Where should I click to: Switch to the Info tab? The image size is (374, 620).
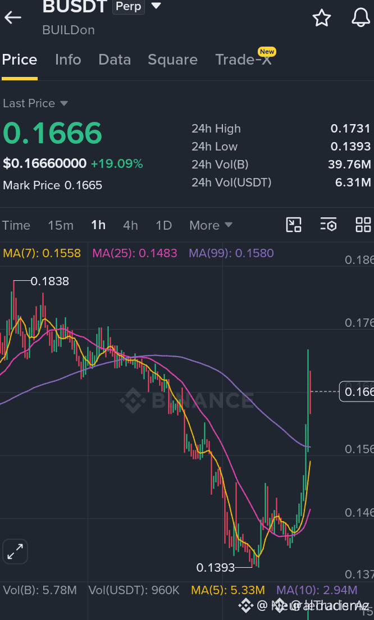[x=68, y=60]
